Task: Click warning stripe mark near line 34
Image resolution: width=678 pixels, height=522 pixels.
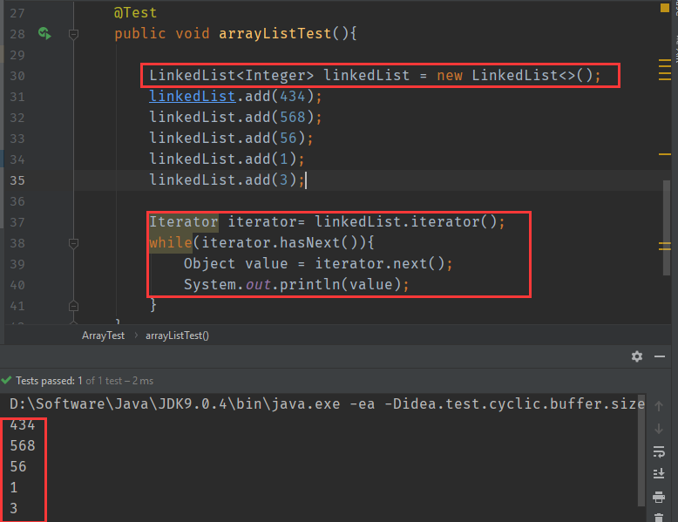Action: coord(665,154)
